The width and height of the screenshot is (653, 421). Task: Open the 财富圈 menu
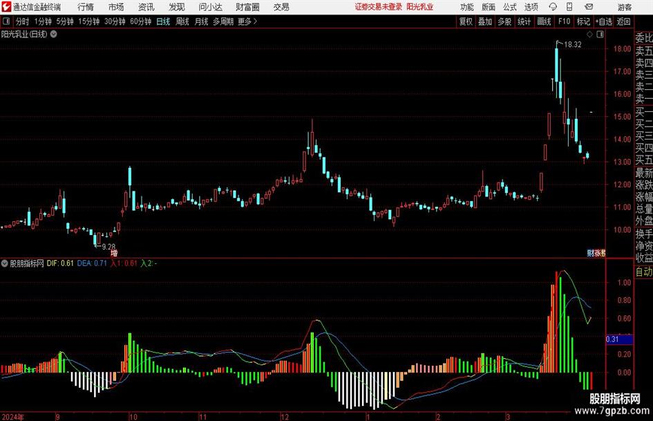(x=247, y=7)
